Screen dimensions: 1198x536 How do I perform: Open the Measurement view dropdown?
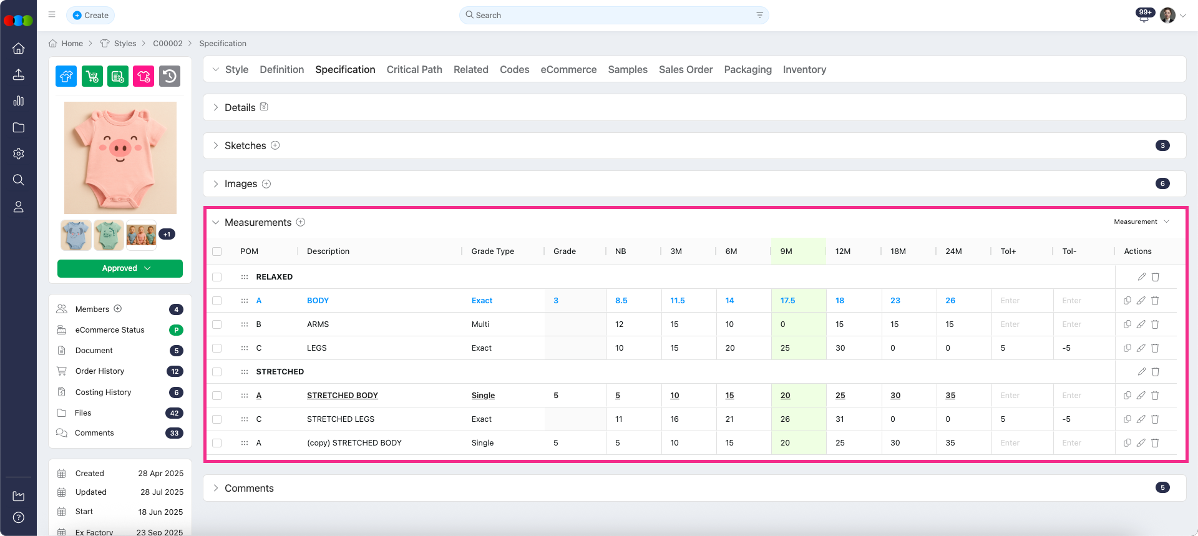coord(1141,222)
